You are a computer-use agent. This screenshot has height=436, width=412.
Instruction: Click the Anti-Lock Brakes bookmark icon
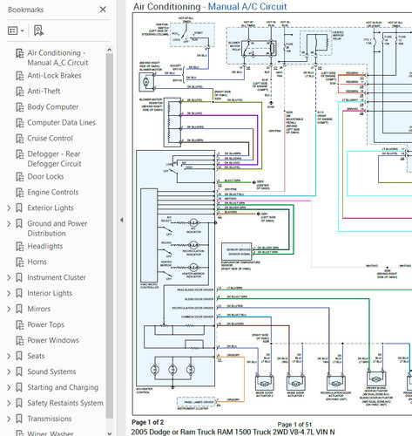pos(20,76)
